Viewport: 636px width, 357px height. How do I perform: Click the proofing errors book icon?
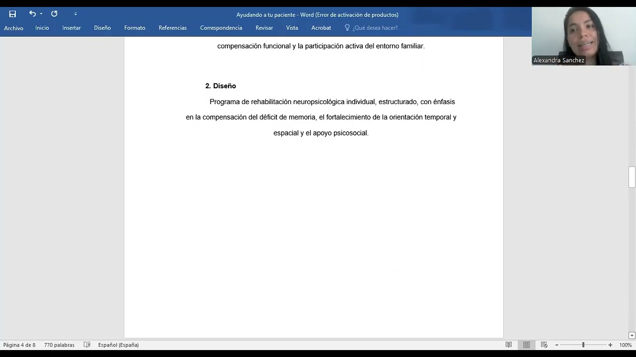pyautogui.click(x=87, y=345)
